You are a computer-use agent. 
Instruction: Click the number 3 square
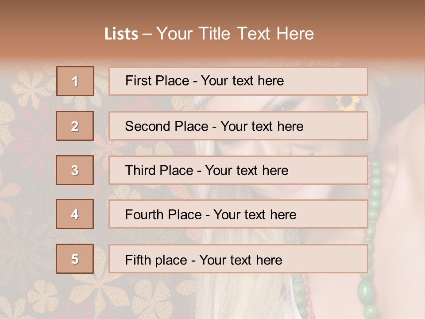[75, 170]
